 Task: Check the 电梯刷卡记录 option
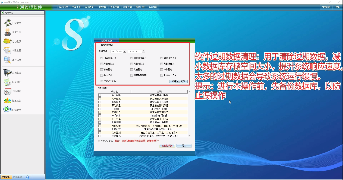click(162, 75)
